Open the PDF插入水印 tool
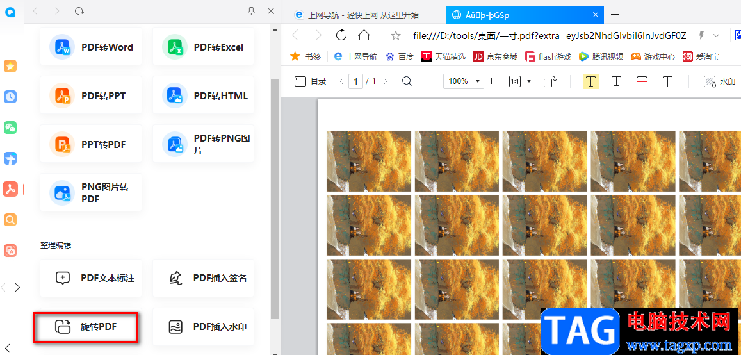This screenshot has width=741, height=355. [x=203, y=327]
